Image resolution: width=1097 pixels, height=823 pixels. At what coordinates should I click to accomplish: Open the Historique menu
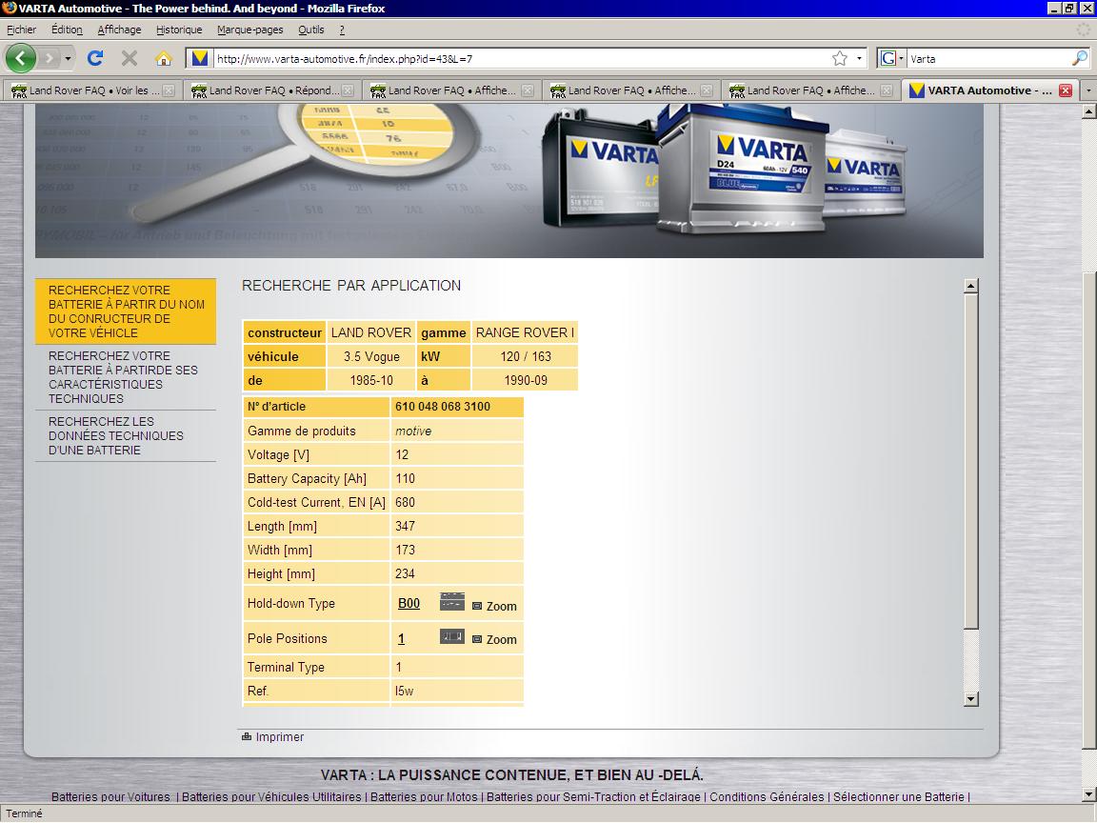[x=179, y=30]
